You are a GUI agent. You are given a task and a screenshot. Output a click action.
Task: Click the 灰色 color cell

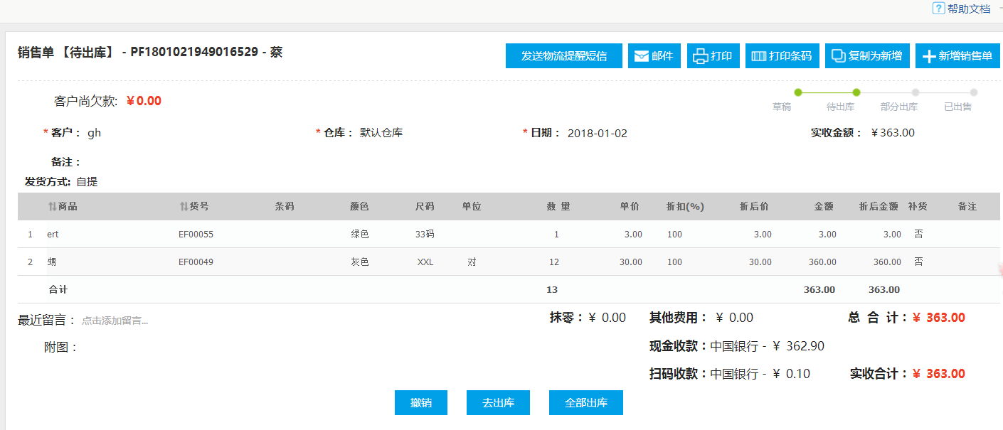360,262
